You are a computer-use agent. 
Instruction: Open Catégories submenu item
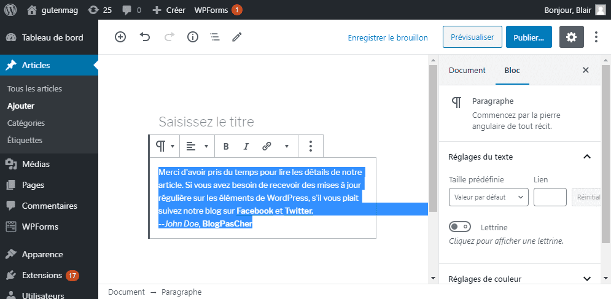(26, 123)
